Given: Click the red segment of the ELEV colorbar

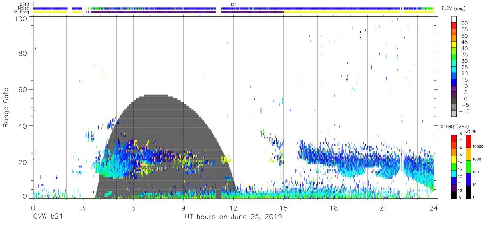Looking at the screenshot, I should (454, 26).
